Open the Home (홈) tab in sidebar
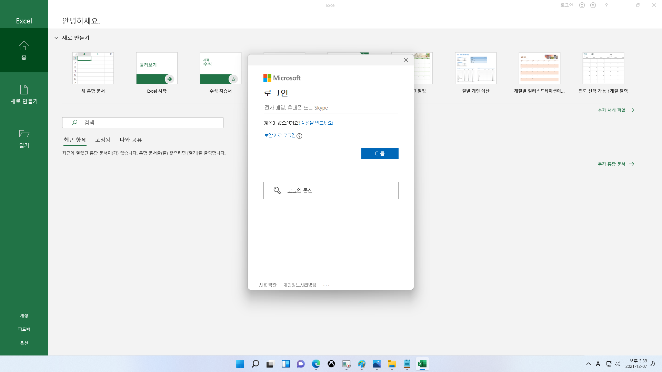 [24, 50]
